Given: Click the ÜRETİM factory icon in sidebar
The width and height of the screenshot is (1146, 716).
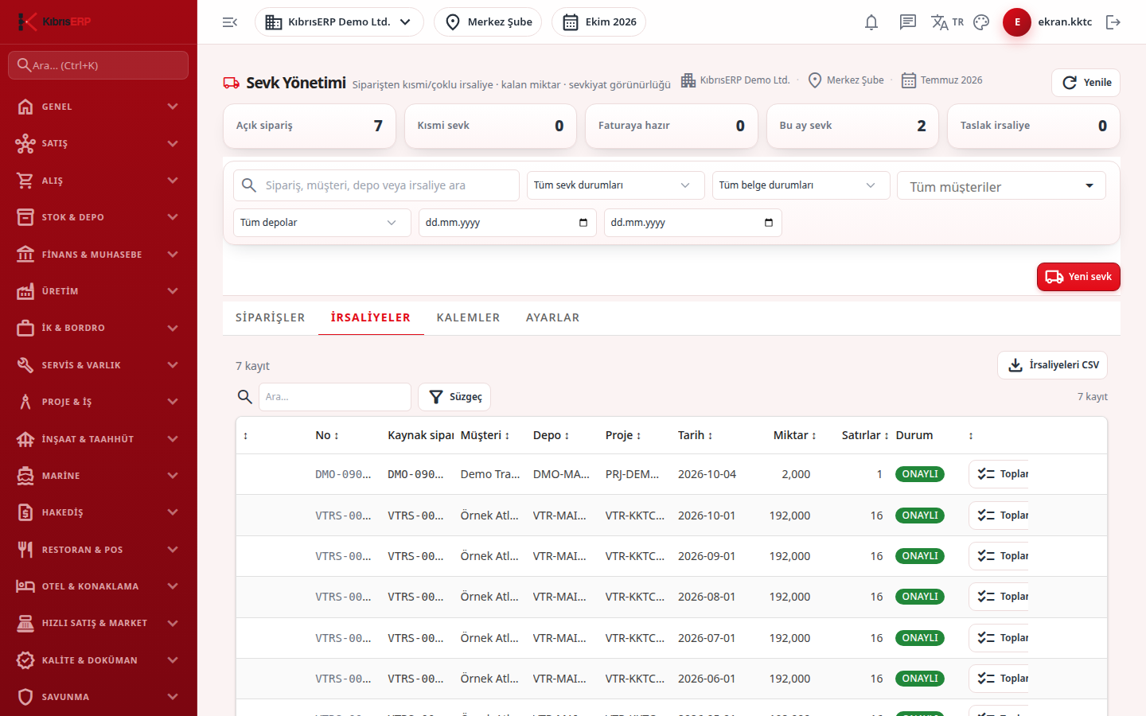Looking at the screenshot, I should click(x=25, y=291).
